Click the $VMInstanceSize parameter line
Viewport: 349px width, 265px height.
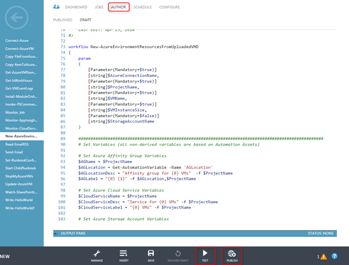117,110
